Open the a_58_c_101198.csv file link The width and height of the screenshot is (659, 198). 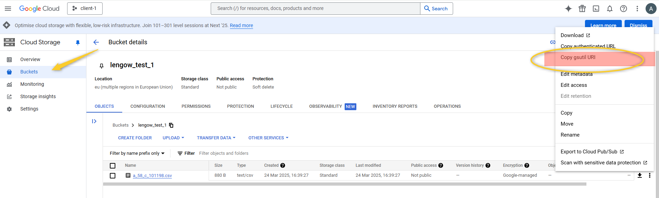point(152,176)
